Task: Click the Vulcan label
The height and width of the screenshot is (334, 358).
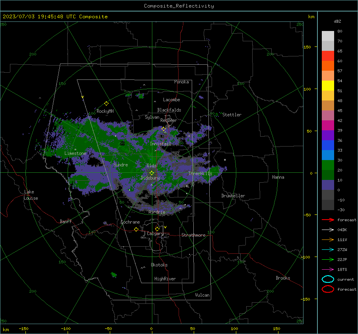Action: (202, 295)
